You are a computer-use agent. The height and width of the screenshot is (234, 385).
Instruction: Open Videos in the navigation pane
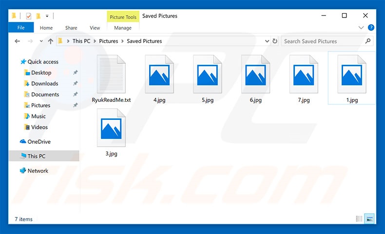point(39,127)
